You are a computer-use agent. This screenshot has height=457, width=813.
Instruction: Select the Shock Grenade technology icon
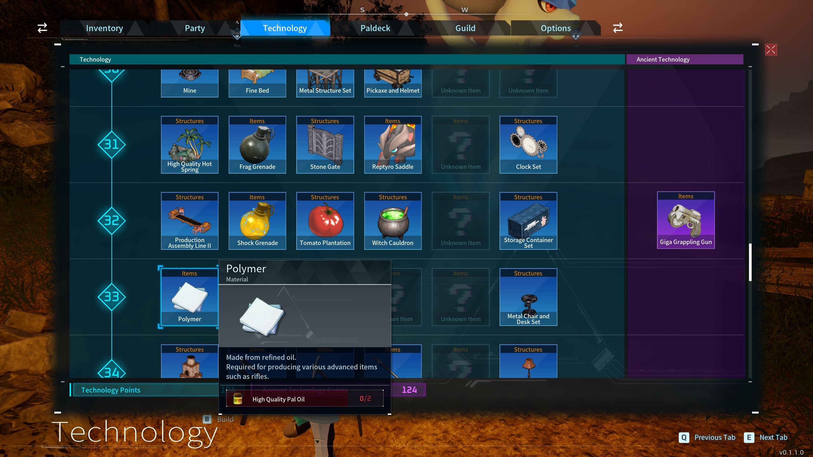(257, 221)
